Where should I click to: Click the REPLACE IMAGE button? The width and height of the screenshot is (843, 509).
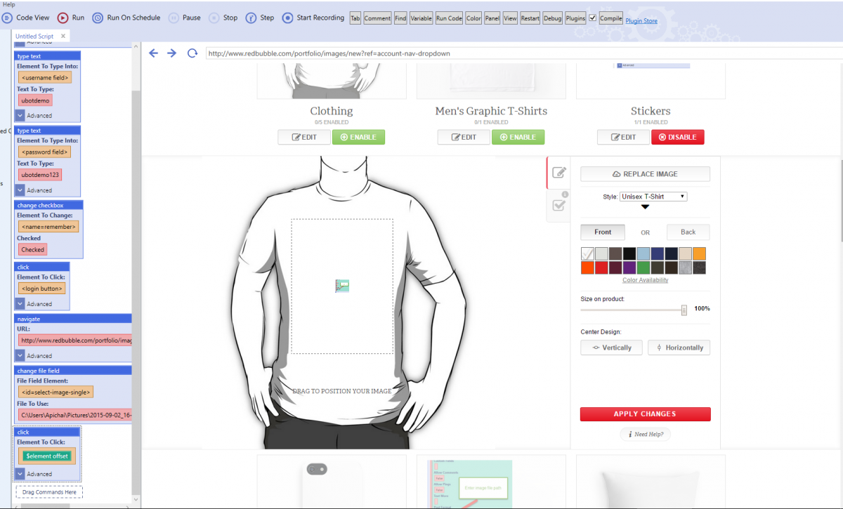coord(645,174)
